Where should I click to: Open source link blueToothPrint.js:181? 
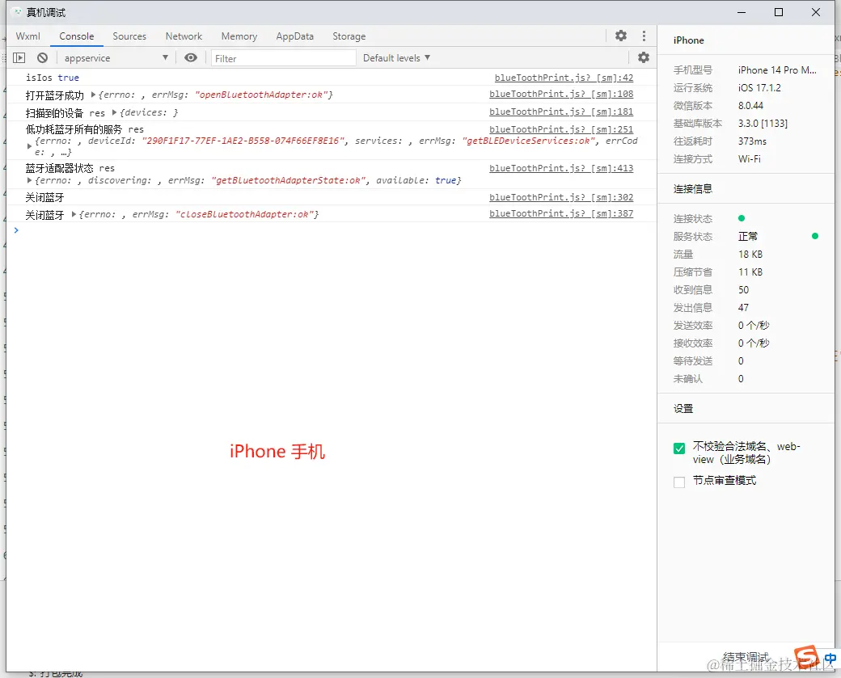tap(561, 112)
